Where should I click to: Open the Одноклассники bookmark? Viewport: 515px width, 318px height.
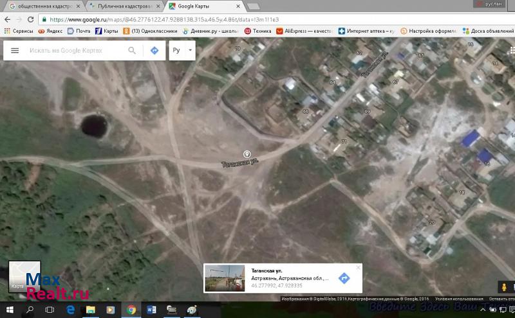[153, 30]
